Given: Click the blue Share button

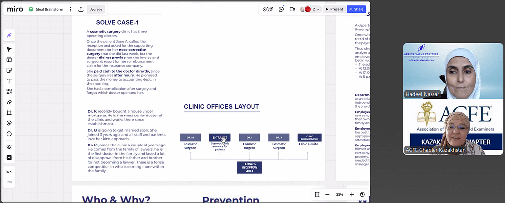Looking at the screenshot, I should 356,9.
